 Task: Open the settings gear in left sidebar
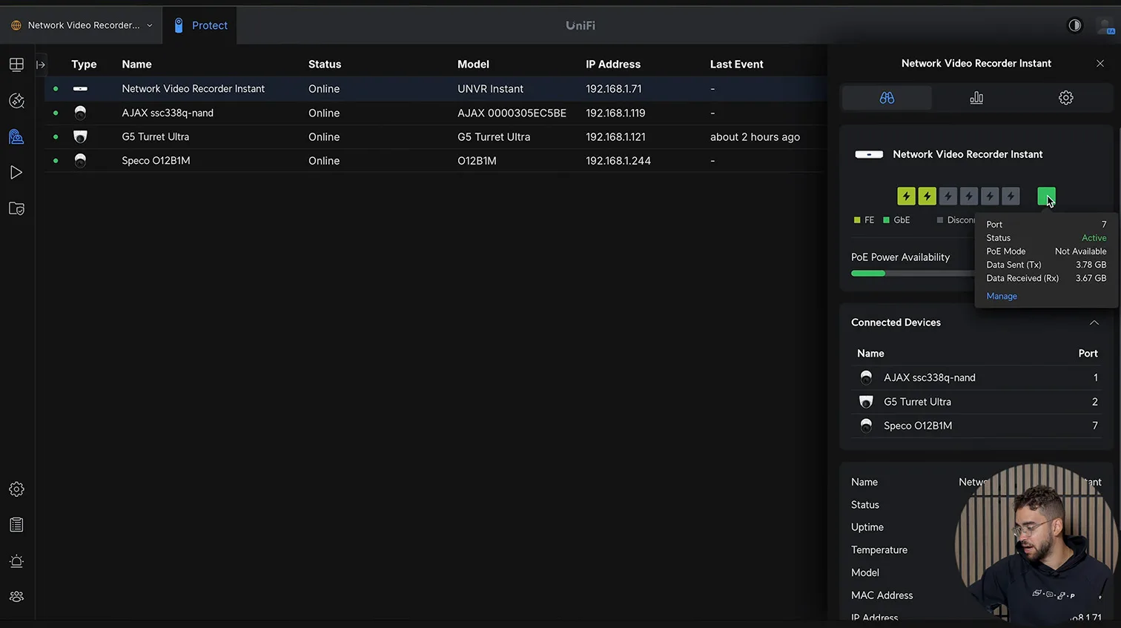click(16, 489)
